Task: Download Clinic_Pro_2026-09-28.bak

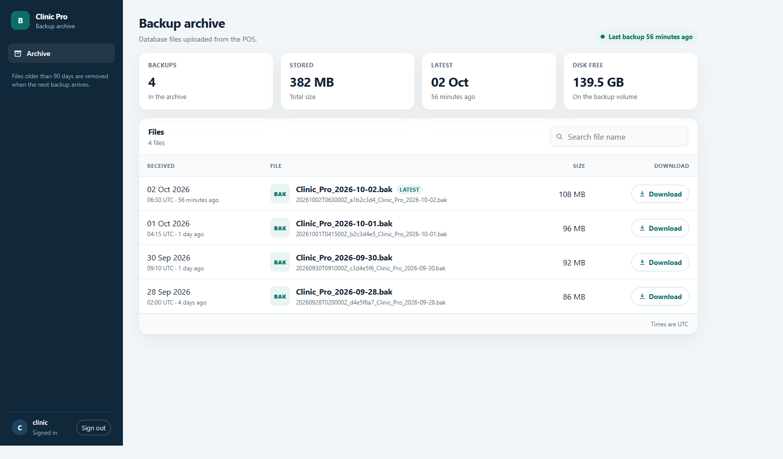Action: tap(660, 297)
